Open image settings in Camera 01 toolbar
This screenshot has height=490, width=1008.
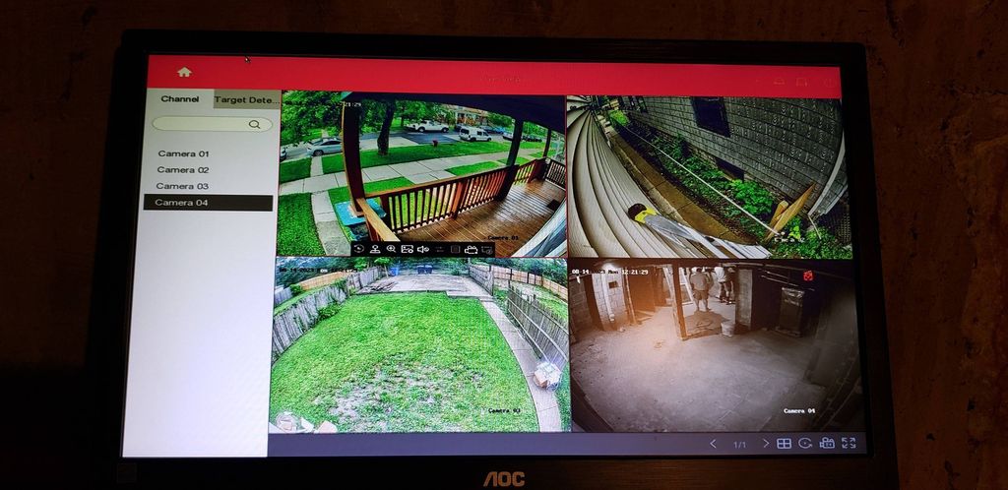point(407,249)
